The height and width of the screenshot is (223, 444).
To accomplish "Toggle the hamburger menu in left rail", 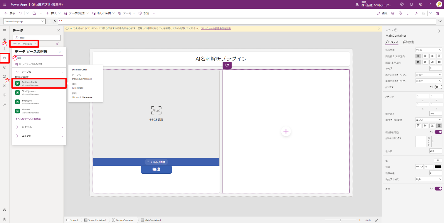I will [x=4, y=30].
